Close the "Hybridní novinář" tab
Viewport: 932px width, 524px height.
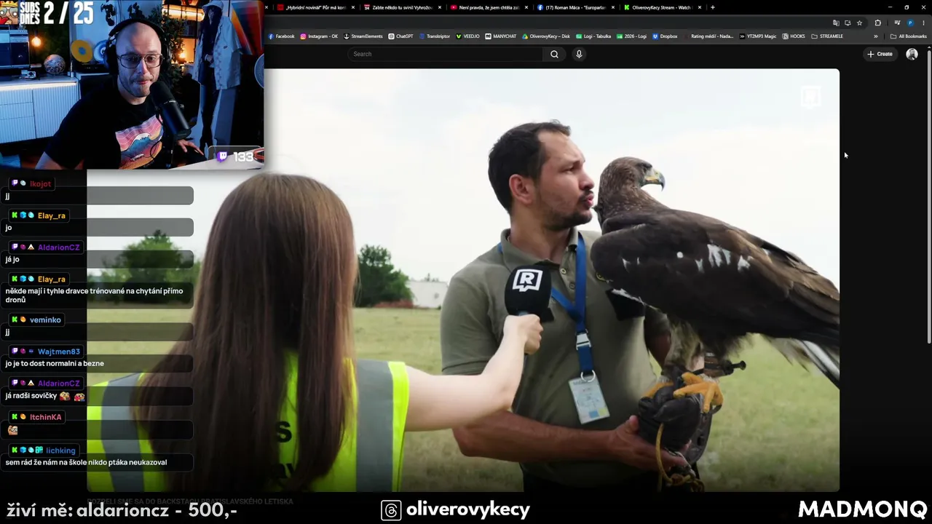(353, 7)
